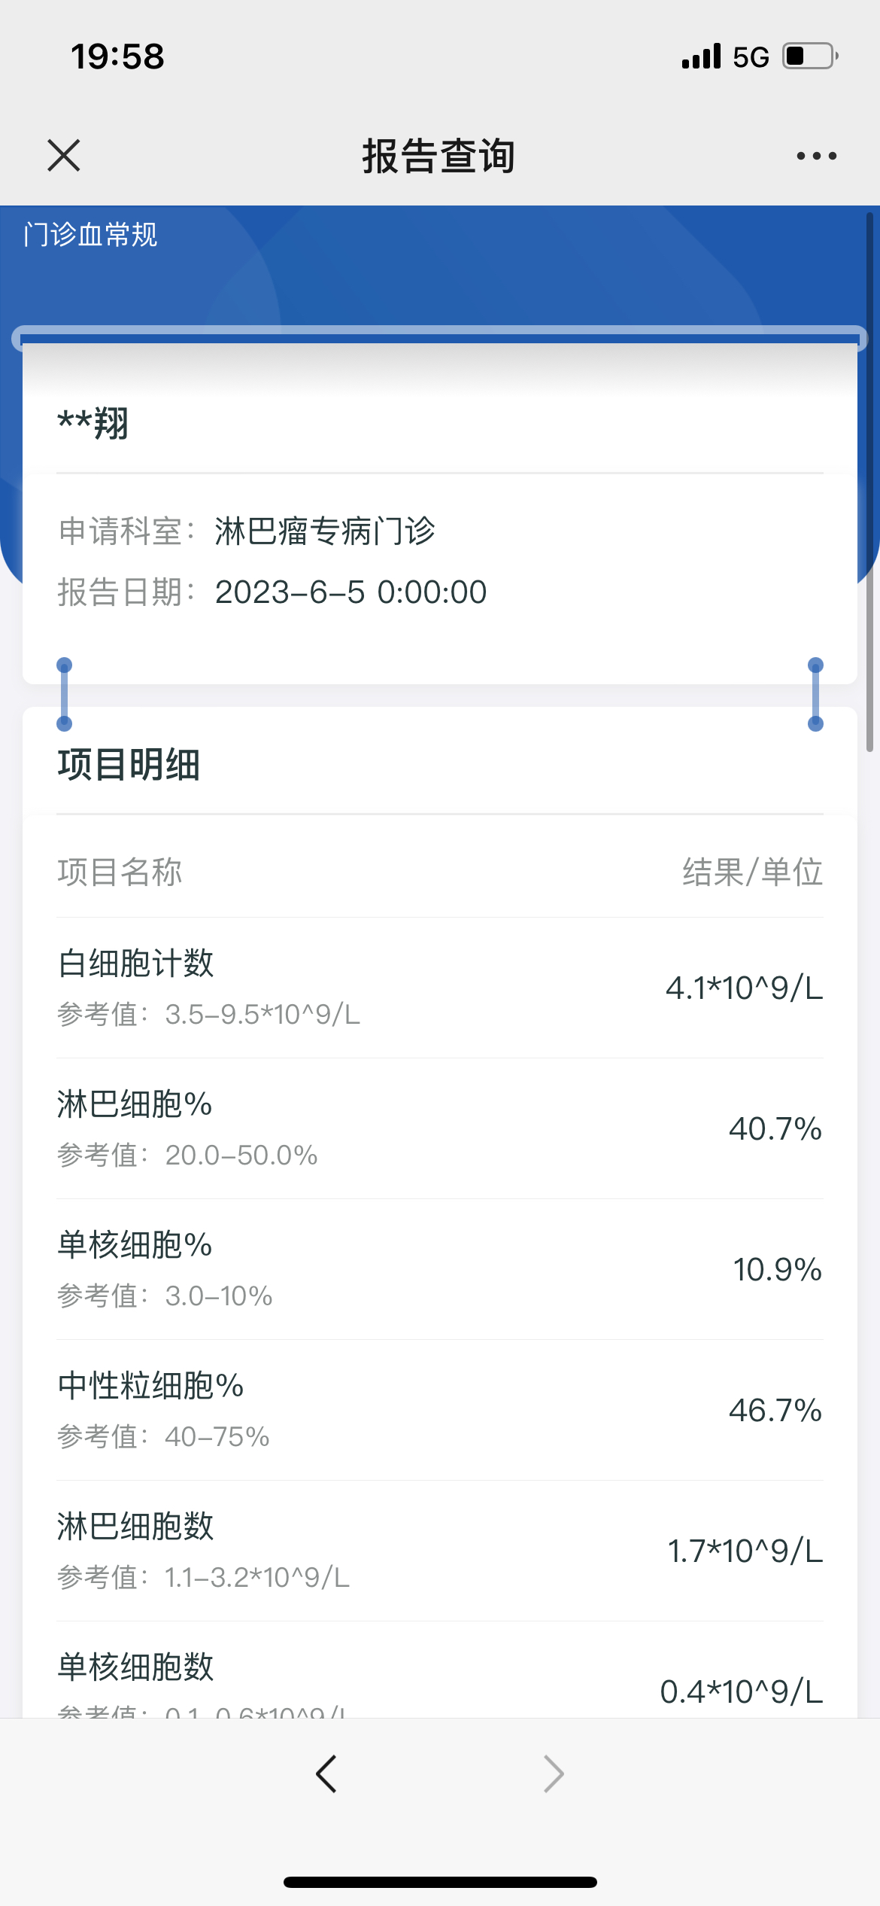The image size is (880, 1906).
Task: Go forward with the right chevron arrow
Action: [554, 1774]
